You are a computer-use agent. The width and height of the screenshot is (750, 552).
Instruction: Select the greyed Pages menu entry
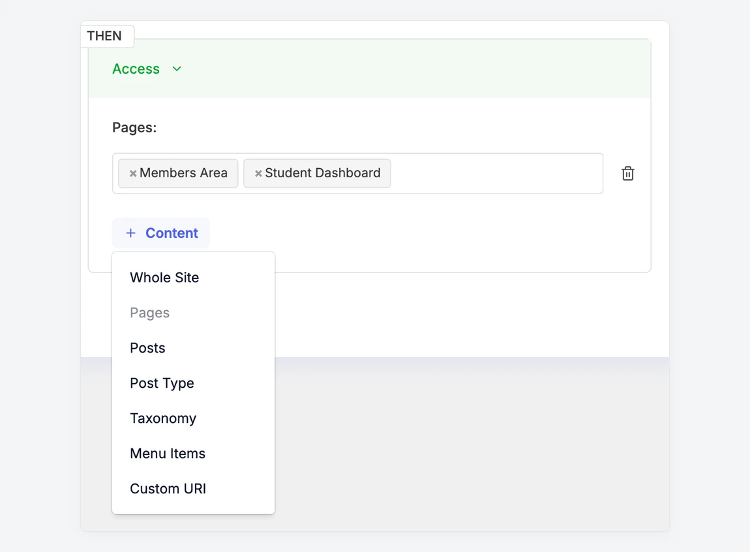(193, 313)
